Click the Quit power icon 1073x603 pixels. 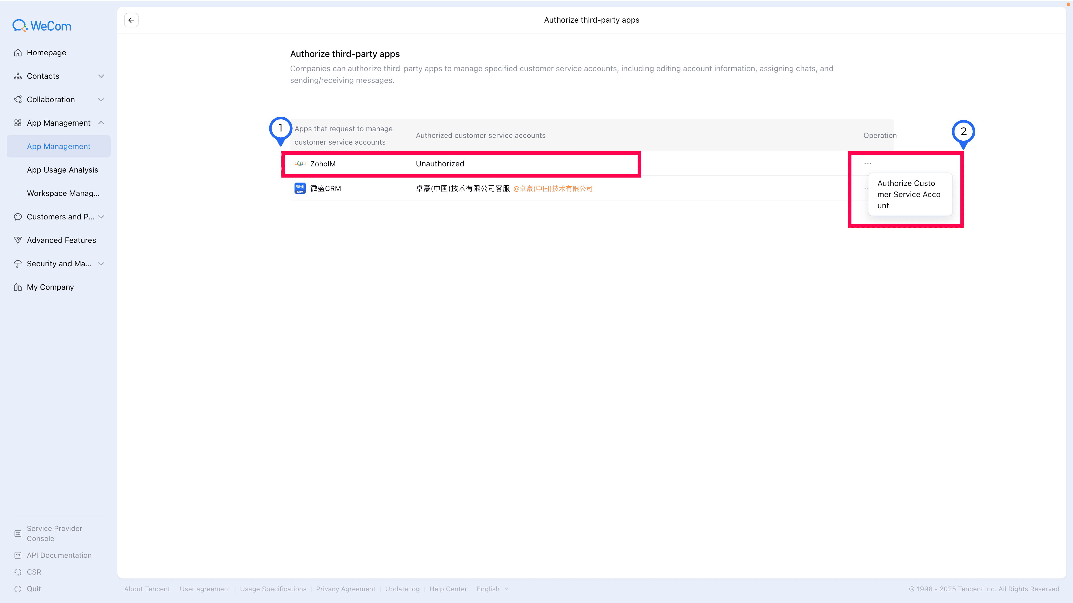[x=18, y=589]
